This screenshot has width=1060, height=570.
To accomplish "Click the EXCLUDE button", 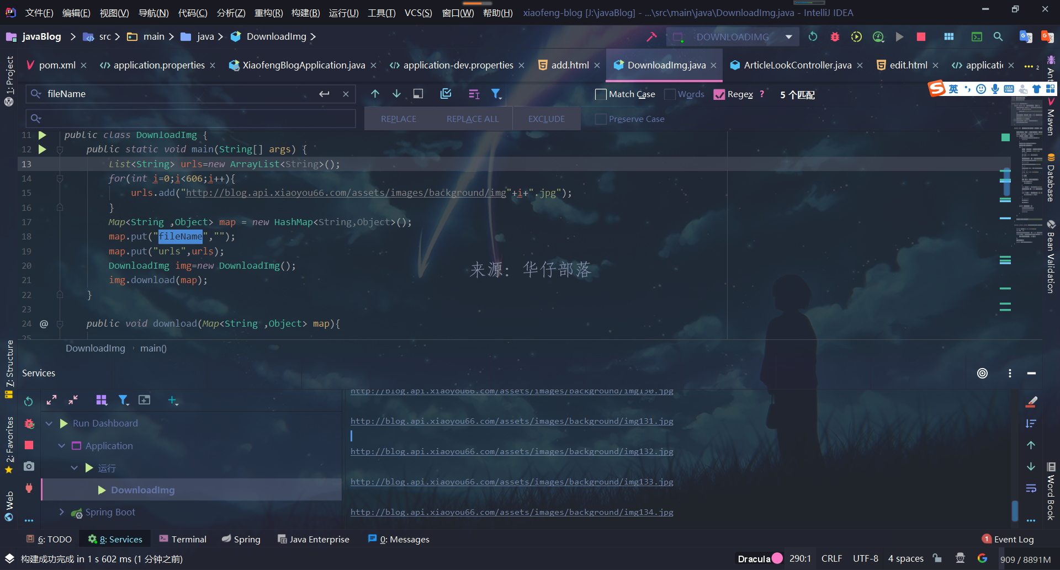I will tap(547, 119).
